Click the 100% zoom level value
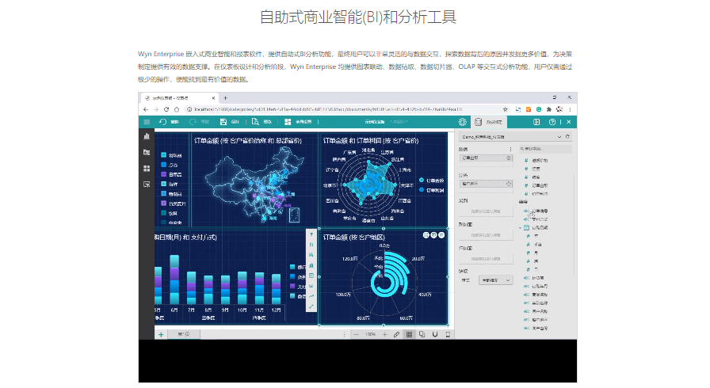This screenshot has width=710, height=388. [370, 335]
